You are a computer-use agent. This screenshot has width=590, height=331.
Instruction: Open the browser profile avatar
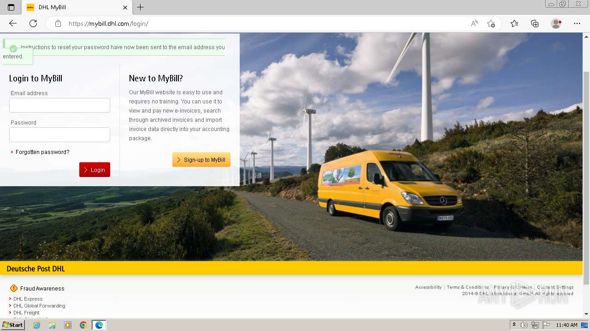(556, 23)
